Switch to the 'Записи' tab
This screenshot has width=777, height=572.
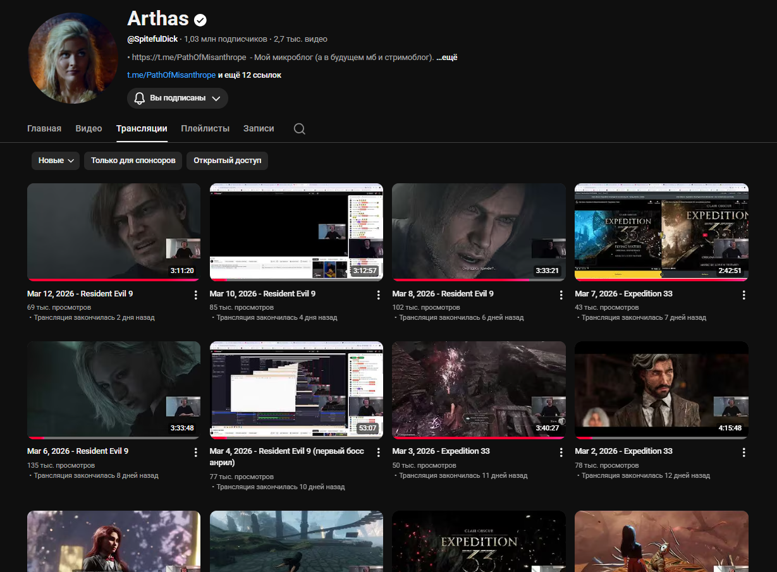point(259,128)
